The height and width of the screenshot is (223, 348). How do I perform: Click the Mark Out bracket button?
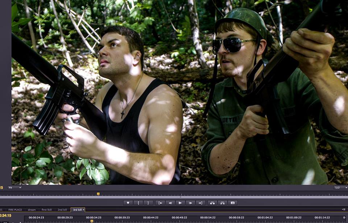click(x=148, y=203)
